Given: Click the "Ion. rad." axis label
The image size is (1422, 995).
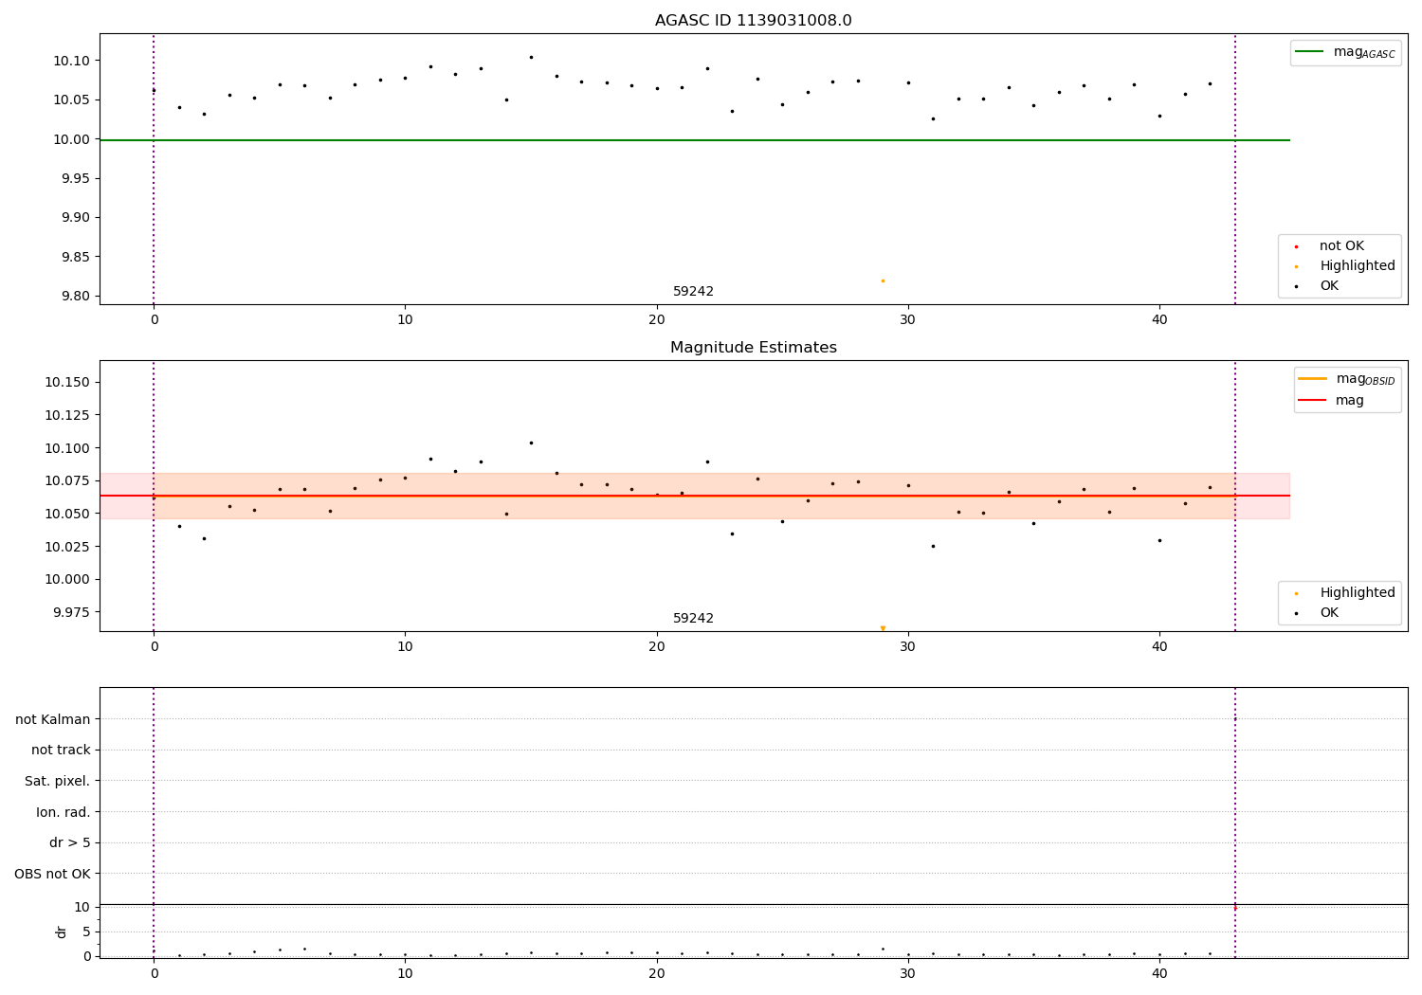Looking at the screenshot, I should click(64, 813).
